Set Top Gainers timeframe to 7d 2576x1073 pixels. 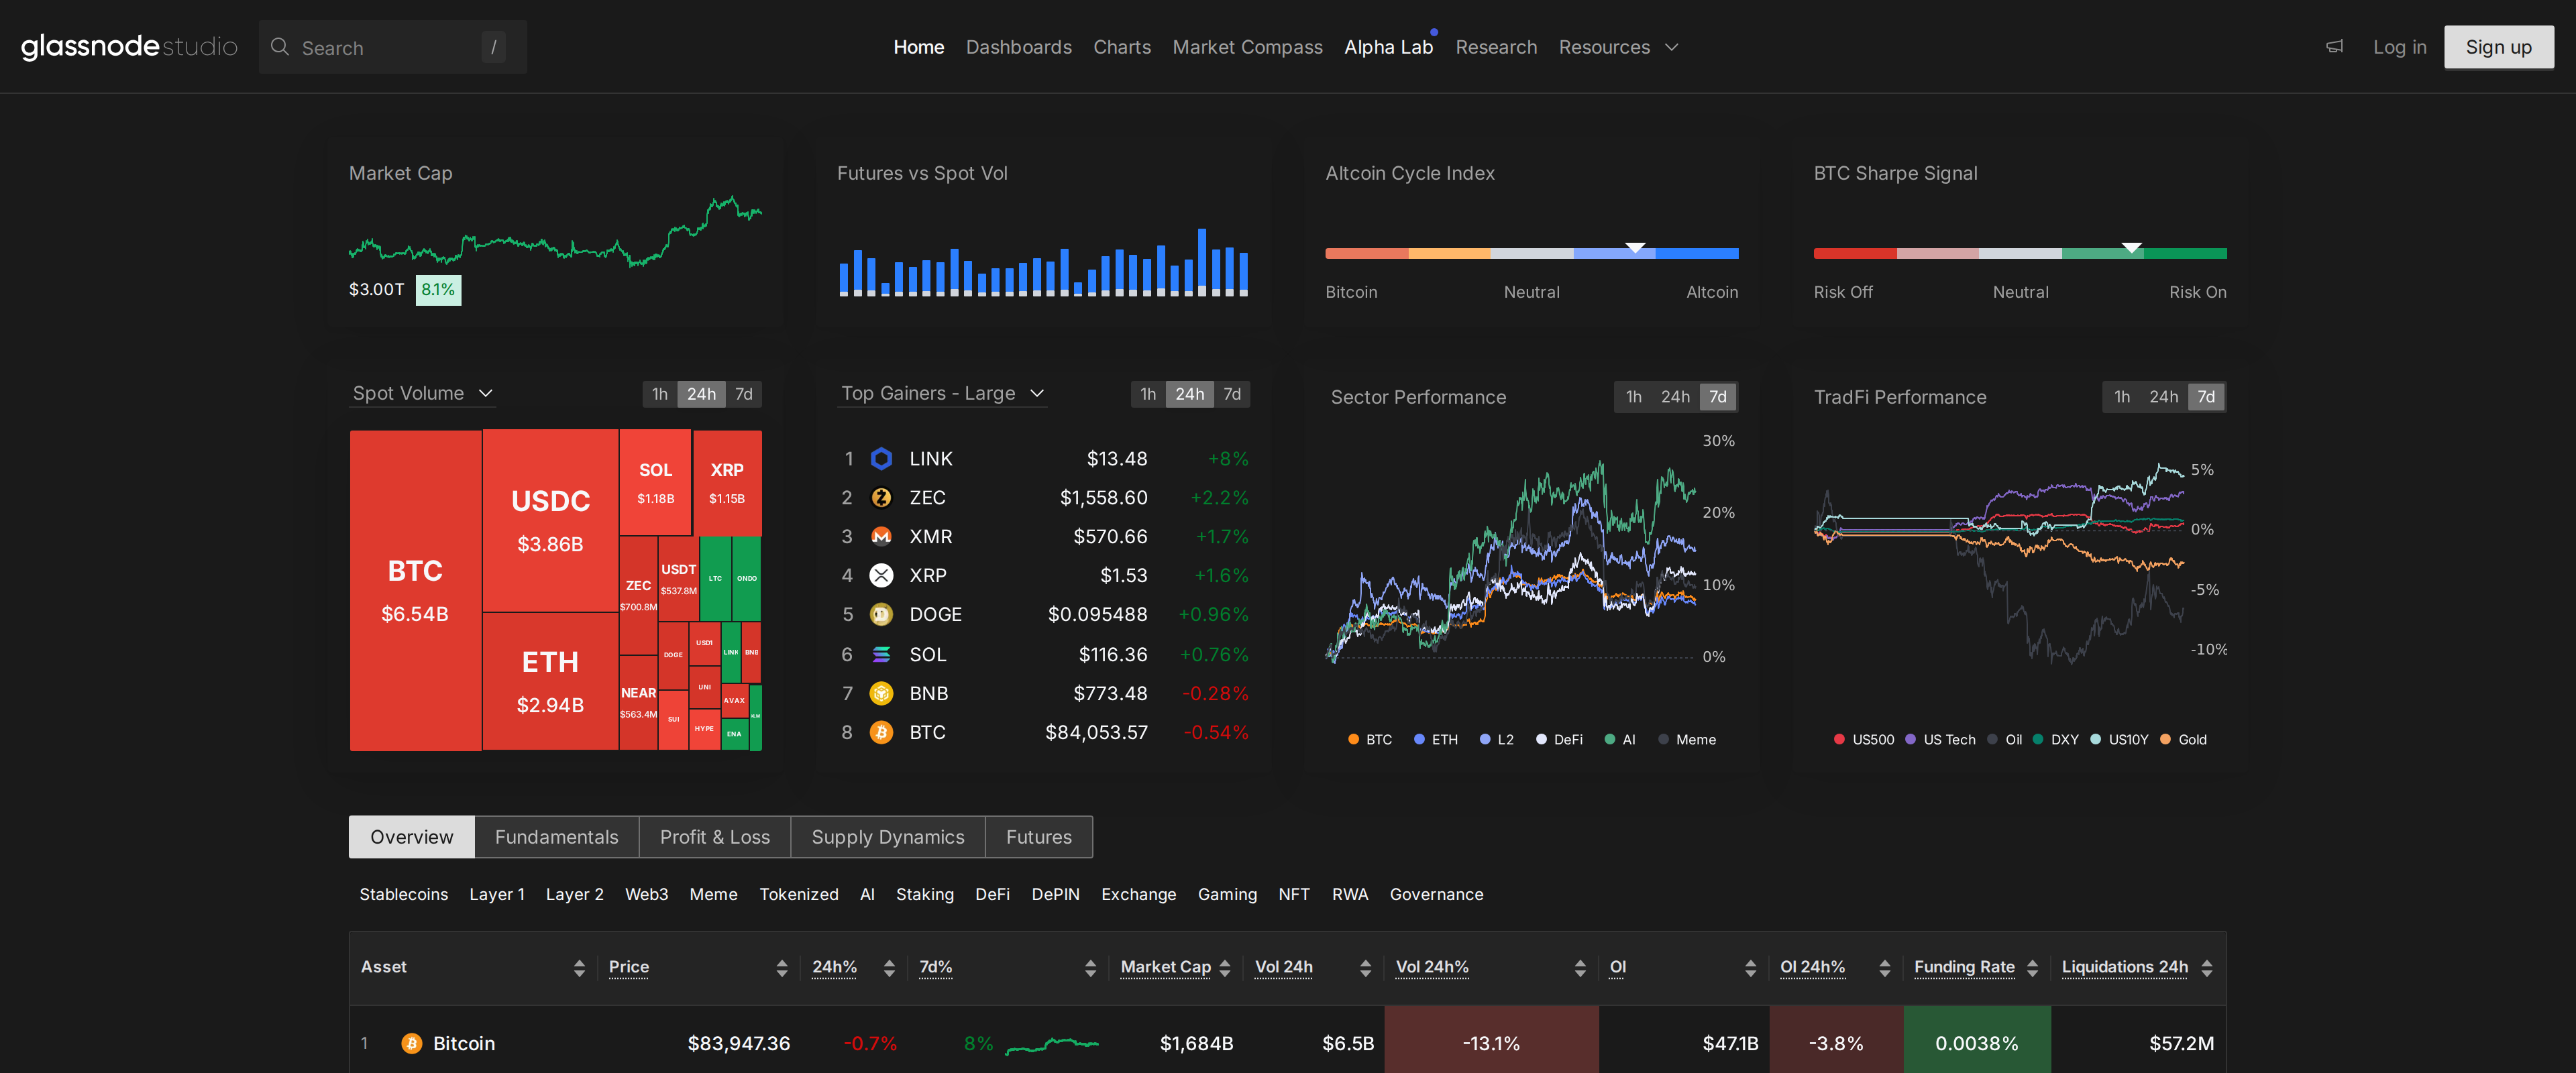(1232, 394)
